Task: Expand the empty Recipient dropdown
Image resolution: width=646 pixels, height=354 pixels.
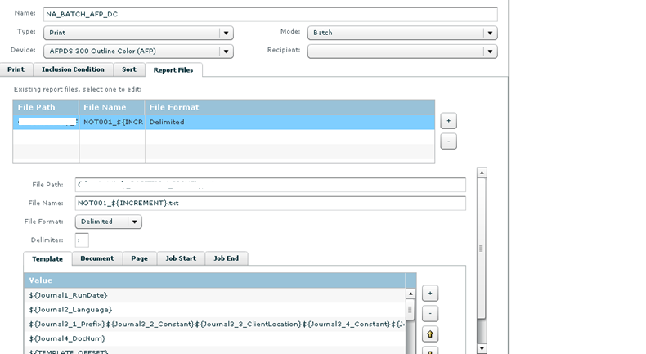Action: coord(490,51)
